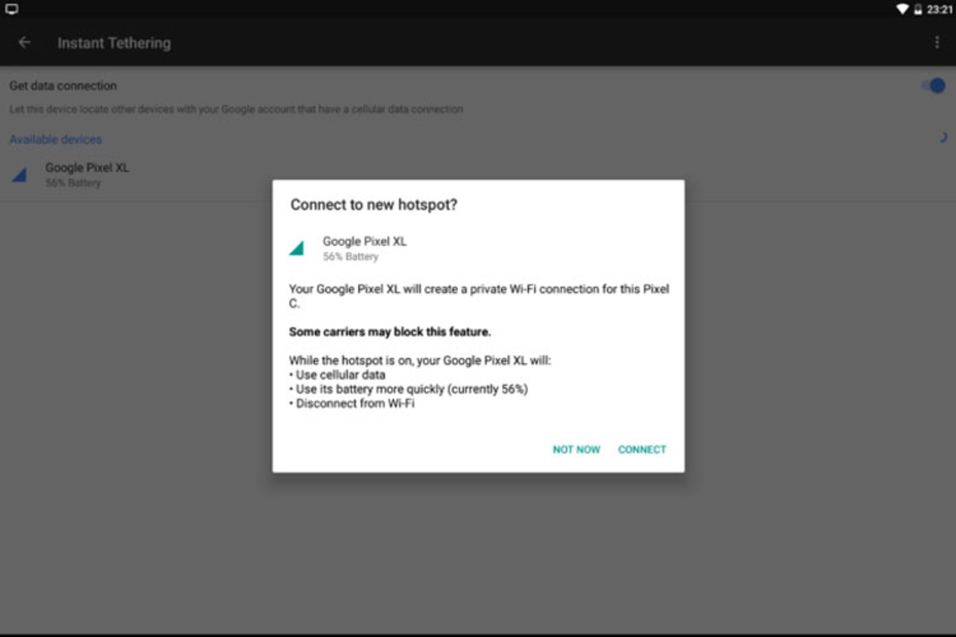Click the Connect to new hotspot heading
The height and width of the screenshot is (637, 956).
point(373,205)
